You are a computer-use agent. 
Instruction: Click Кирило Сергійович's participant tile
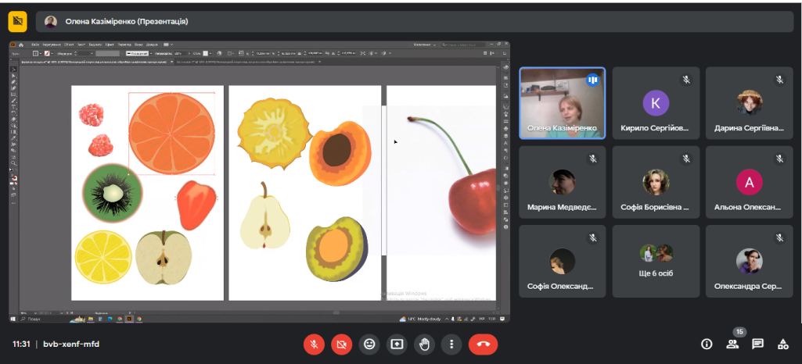[x=655, y=102]
